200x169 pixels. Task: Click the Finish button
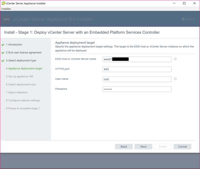163,147
